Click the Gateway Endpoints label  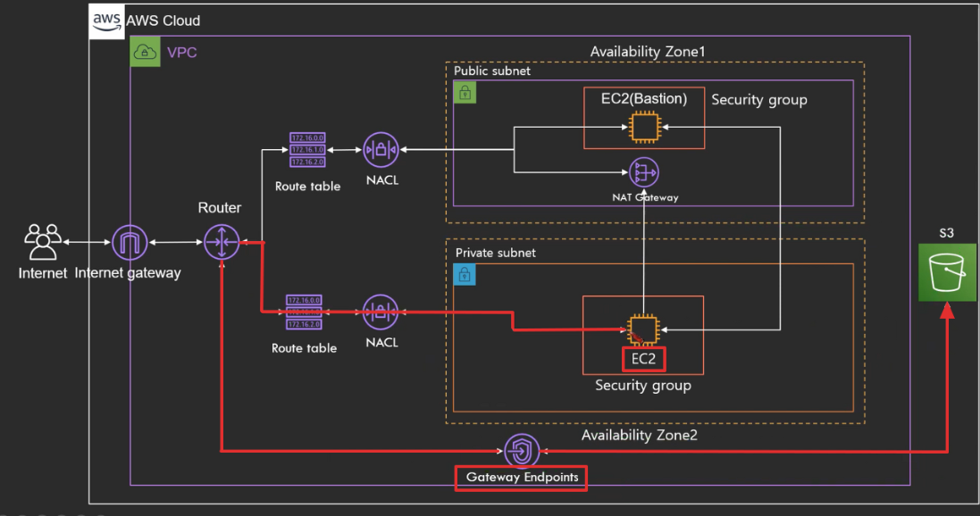(522, 478)
